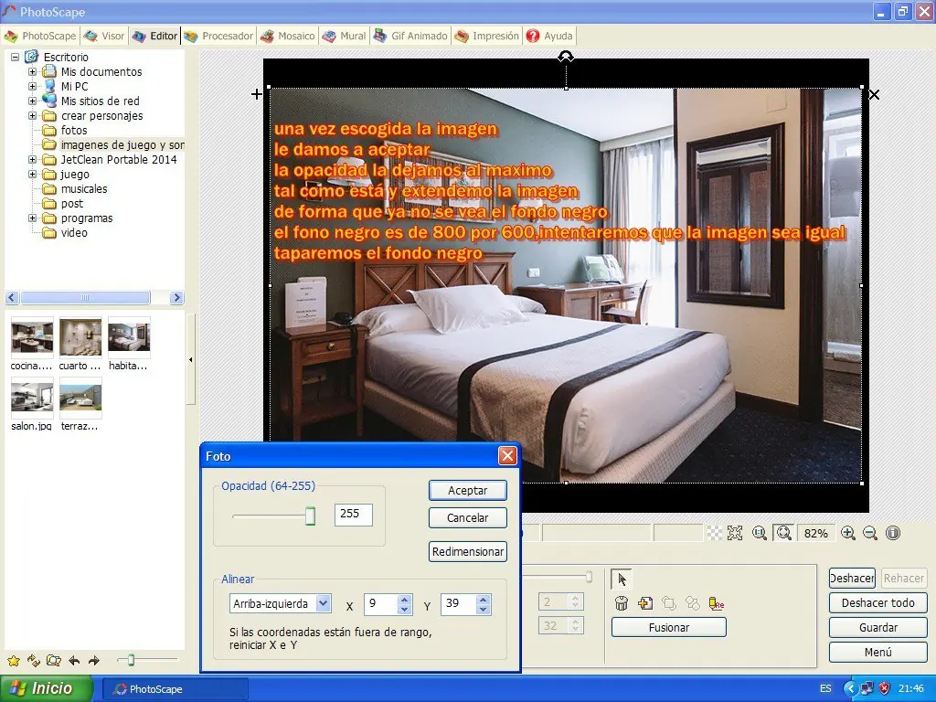
Task: Open the Impresión tab
Action: tap(486, 36)
